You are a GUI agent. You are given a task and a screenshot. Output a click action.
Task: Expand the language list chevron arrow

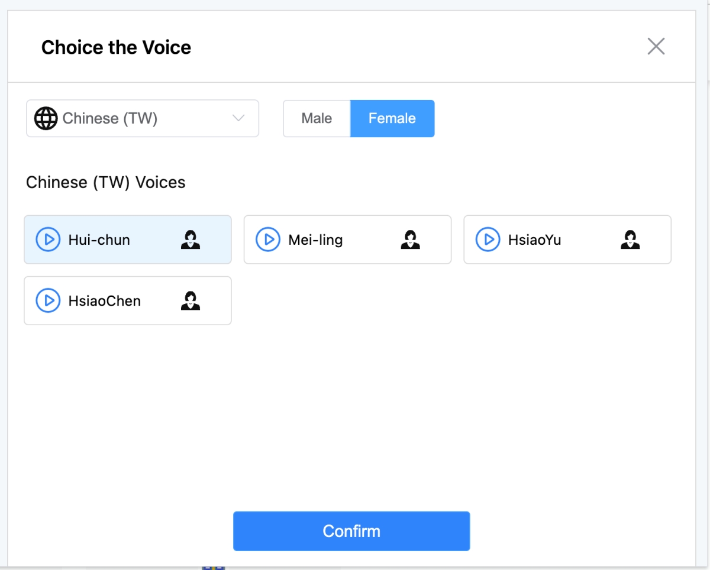(238, 118)
